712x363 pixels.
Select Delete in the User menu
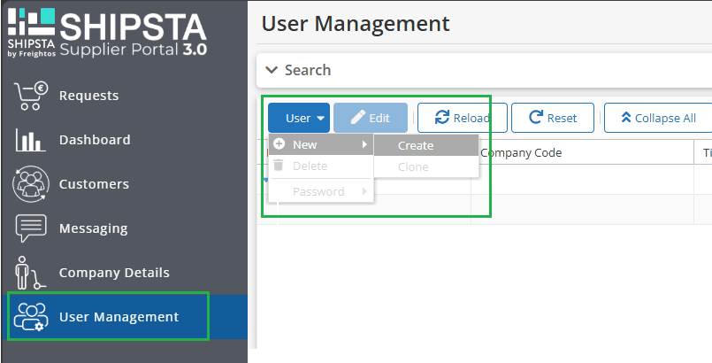pos(321,166)
